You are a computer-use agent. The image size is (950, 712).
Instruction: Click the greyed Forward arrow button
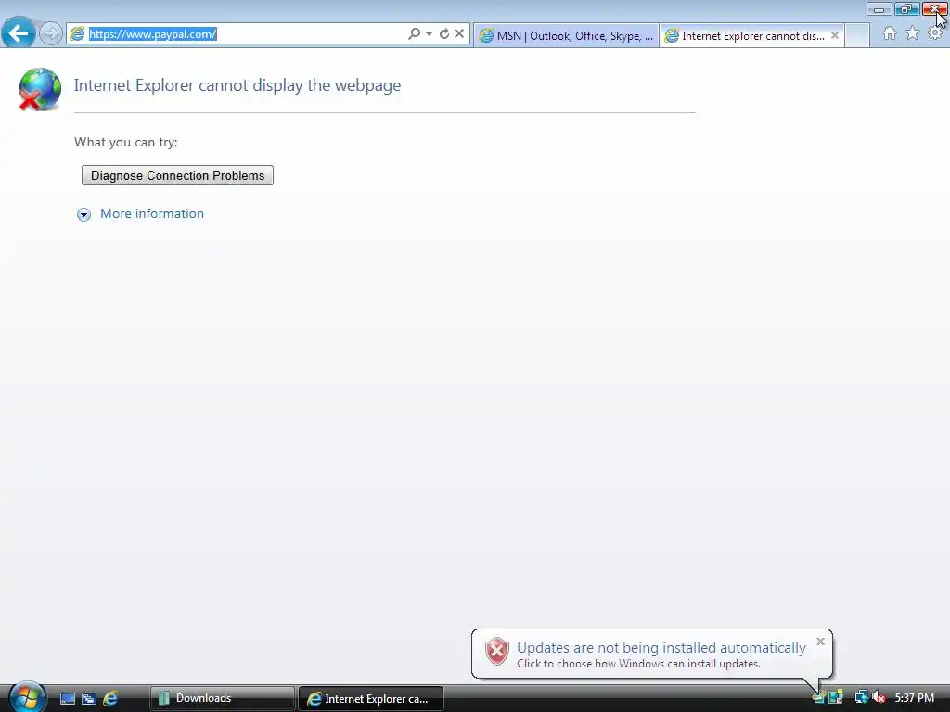[x=51, y=33]
